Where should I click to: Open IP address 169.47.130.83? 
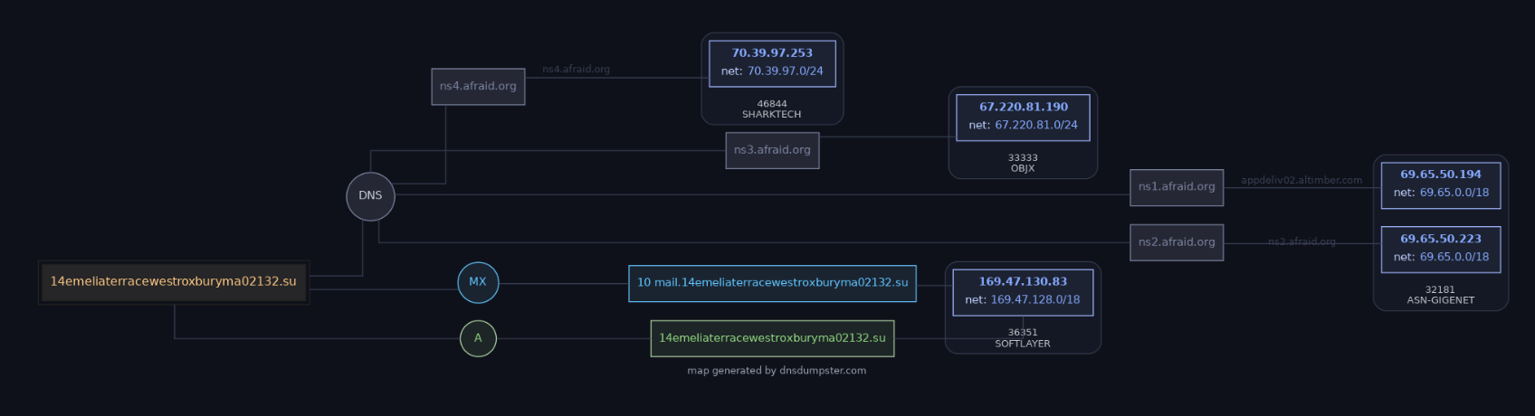[1023, 281]
